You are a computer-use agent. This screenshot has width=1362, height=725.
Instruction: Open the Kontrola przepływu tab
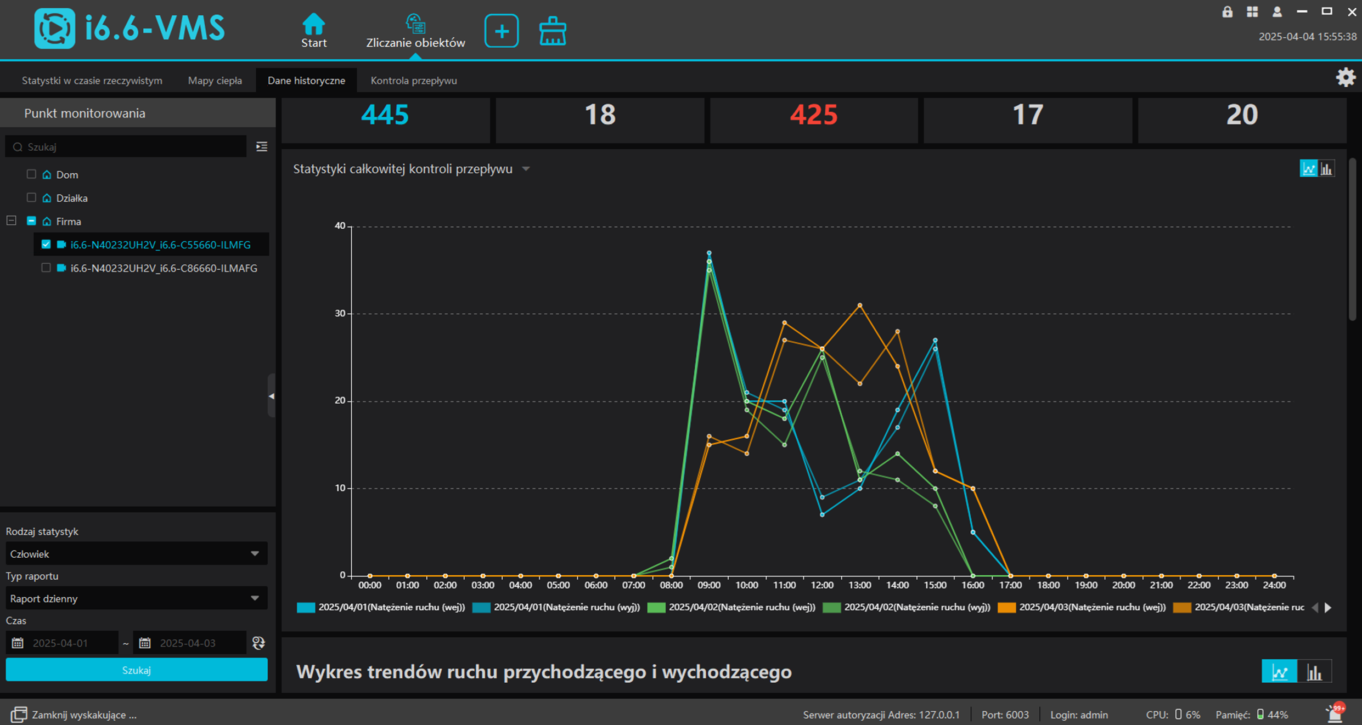point(413,81)
